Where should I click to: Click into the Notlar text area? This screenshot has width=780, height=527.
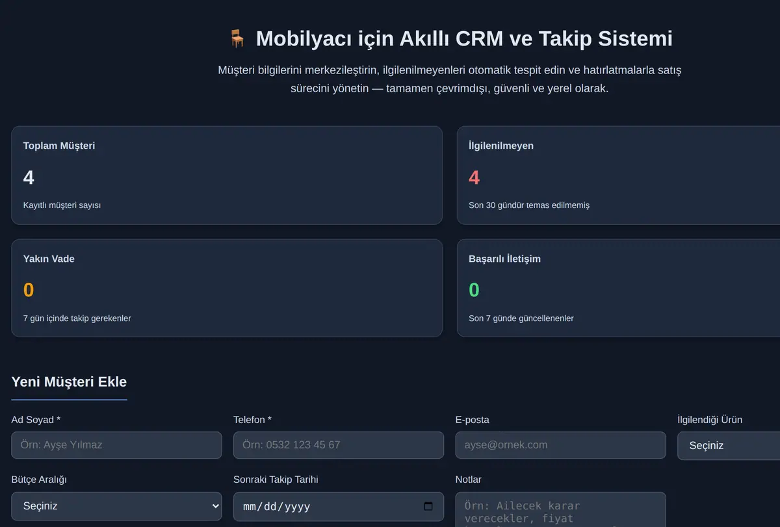[561, 509]
